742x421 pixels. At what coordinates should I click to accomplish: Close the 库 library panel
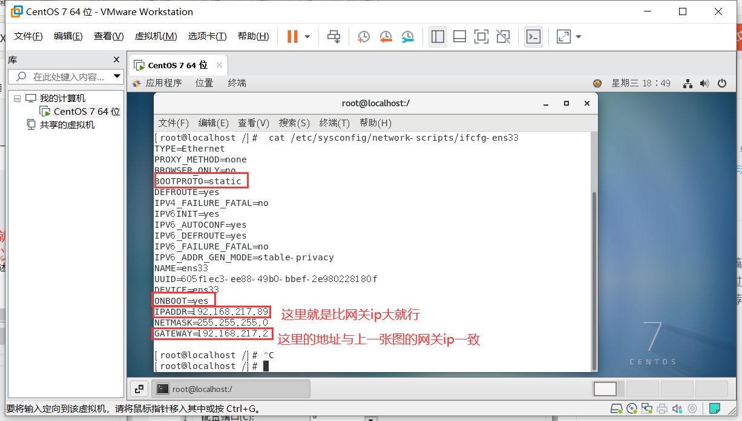(117, 60)
